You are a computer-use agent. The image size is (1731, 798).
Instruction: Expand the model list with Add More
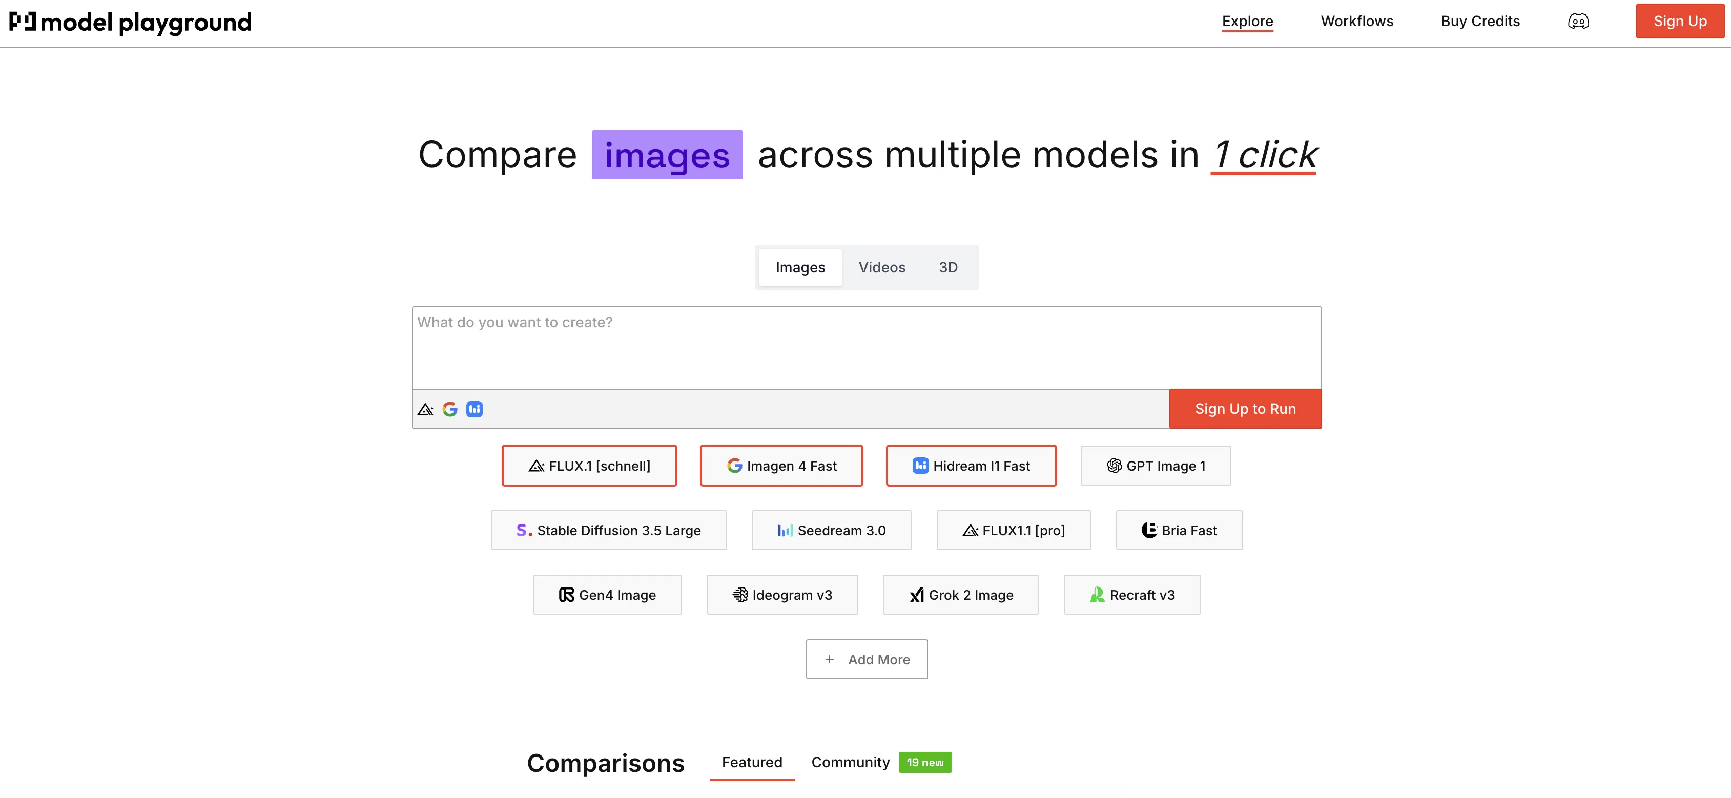[867, 659]
